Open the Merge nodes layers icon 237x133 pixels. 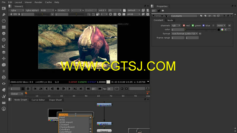(x=4, y=52)
